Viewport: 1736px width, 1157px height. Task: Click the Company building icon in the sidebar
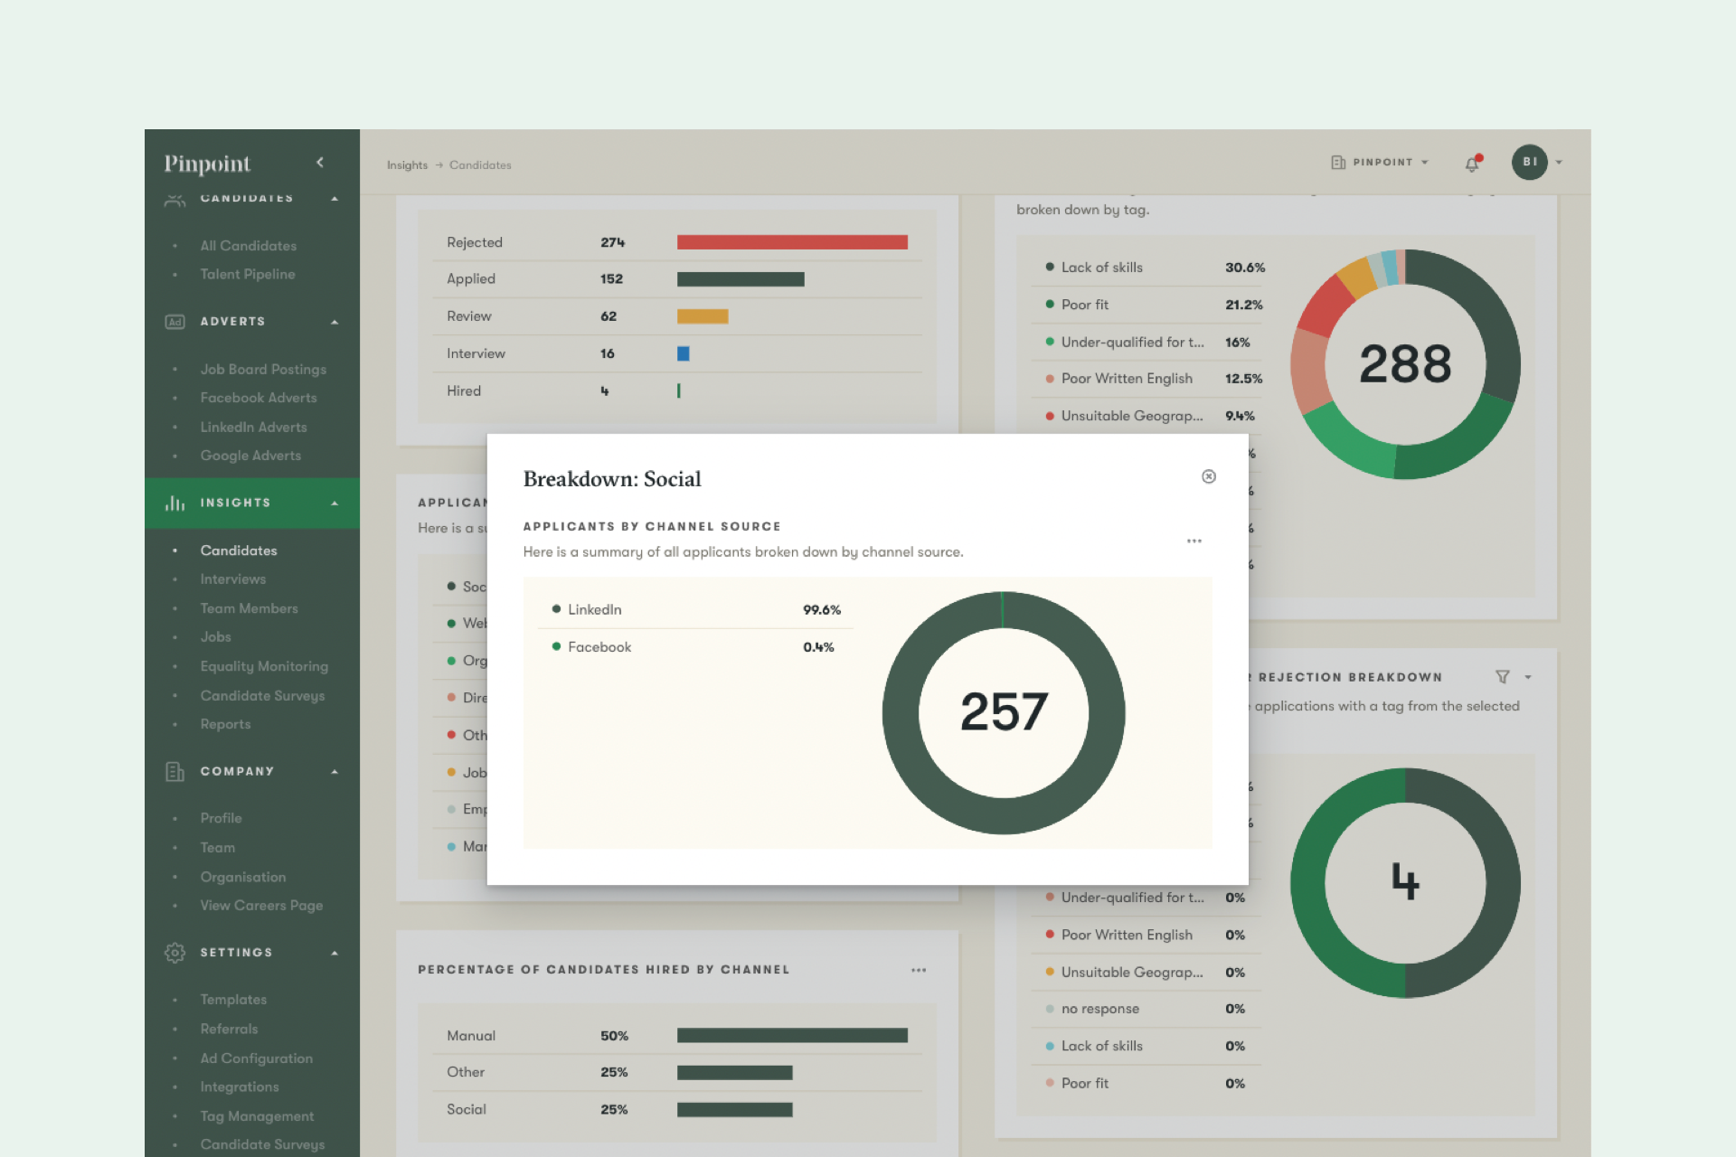click(174, 771)
